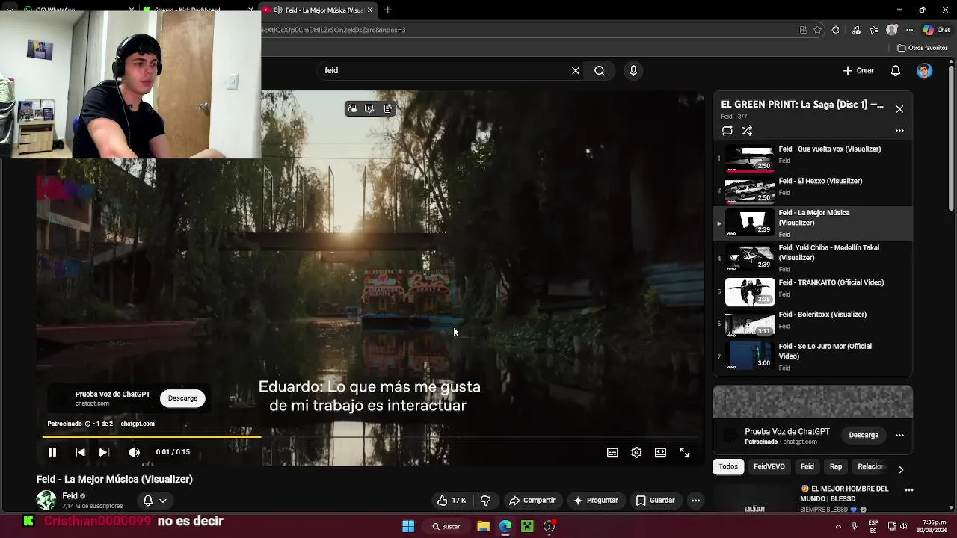
Task: Click the taskbar Buscar search box
Action: (x=446, y=527)
